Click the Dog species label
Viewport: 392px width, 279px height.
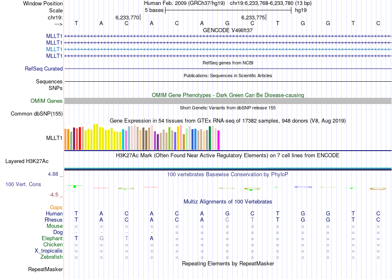(58, 232)
